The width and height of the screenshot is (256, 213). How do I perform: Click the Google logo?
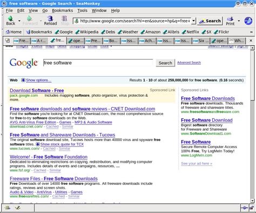click(x=24, y=63)
